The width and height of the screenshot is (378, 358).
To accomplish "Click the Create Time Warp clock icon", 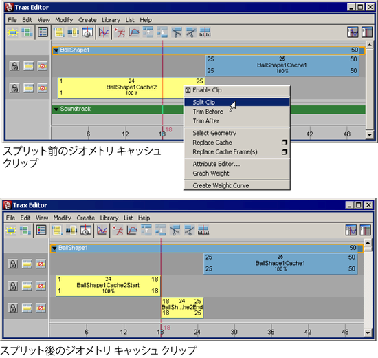I will [x=87, y=32].
